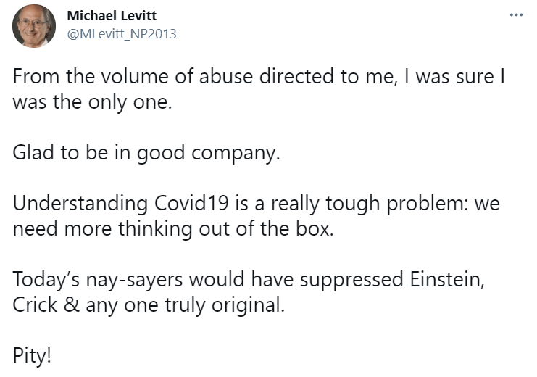Click the line "Glad to be in good company."

point(146,154)
